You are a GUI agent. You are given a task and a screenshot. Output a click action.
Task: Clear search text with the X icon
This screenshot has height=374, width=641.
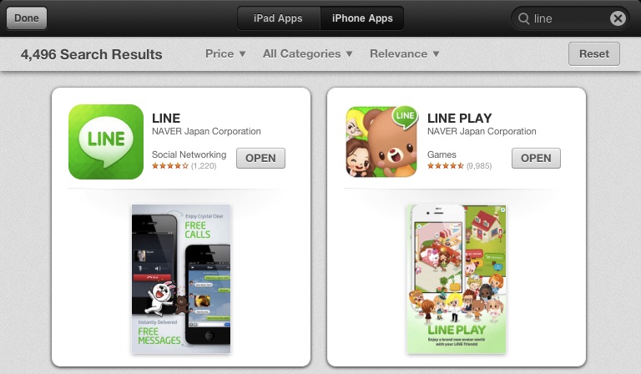click(618, 18)
